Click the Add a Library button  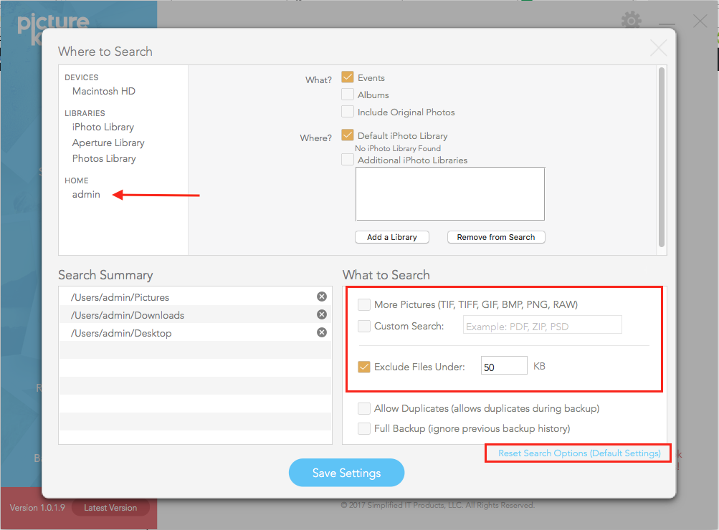[x=391, y=237]
